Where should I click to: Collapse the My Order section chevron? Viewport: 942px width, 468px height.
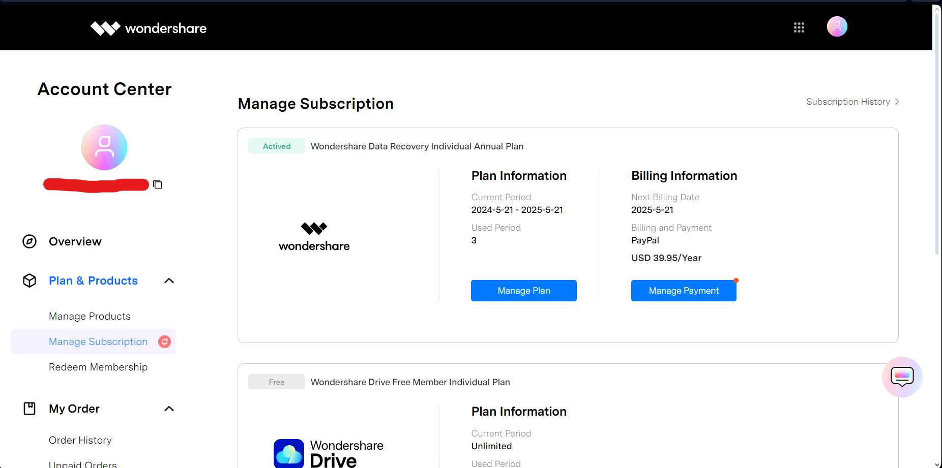[x=169, y=409]
